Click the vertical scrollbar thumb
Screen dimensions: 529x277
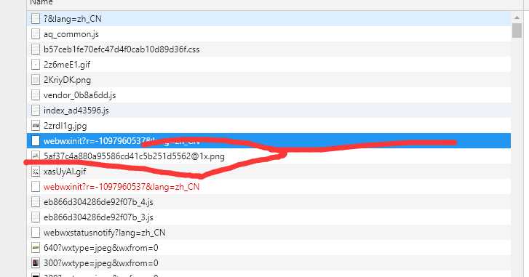517,31
